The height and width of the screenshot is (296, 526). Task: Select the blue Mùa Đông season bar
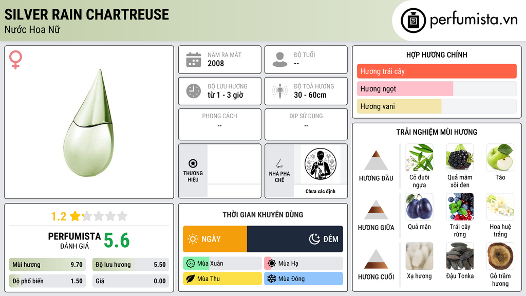(x=304, y=279)
